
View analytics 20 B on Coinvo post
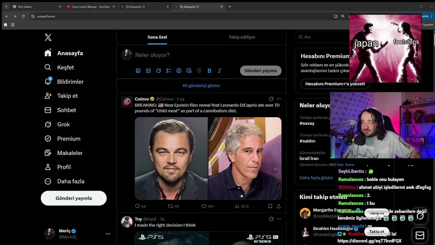click(242, 206)
